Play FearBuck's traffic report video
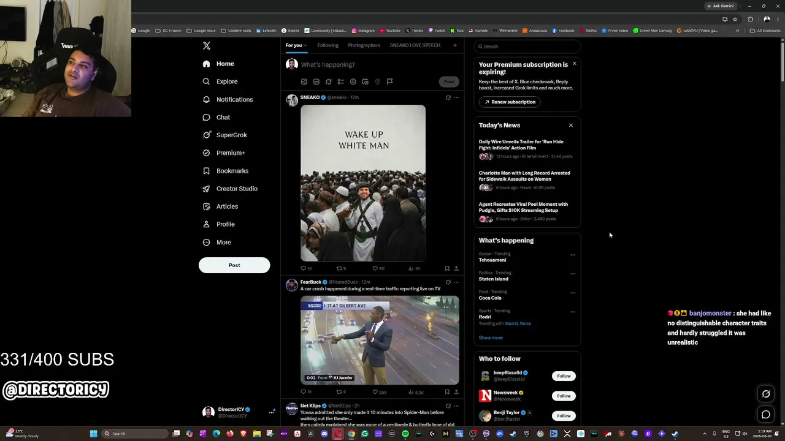This screenshot has width=785, height=441. point(380,341)
